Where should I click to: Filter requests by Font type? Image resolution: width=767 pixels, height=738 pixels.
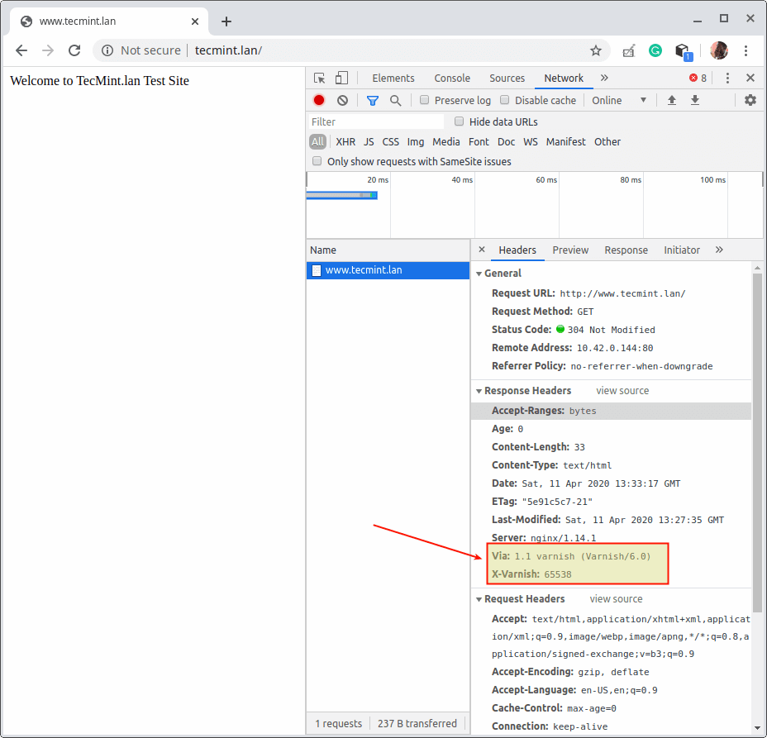[x=479, y=142]
